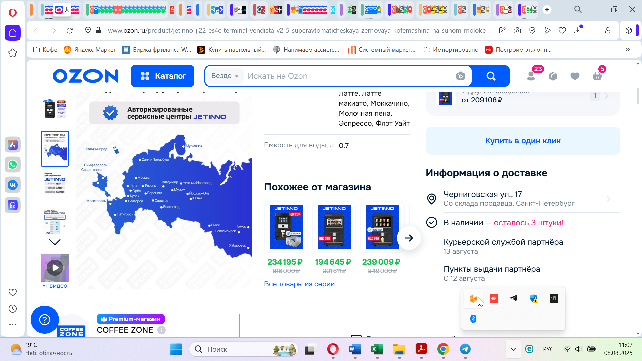
Task: Open Excel from the taskbar
Action: 377,349
